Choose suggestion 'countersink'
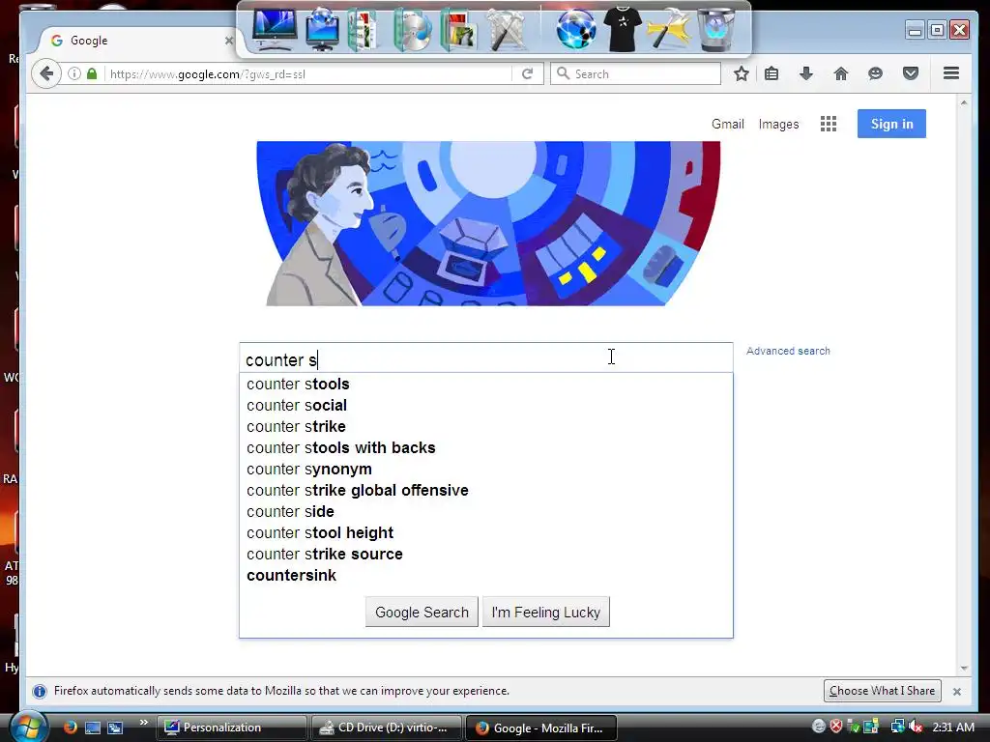 486,576
